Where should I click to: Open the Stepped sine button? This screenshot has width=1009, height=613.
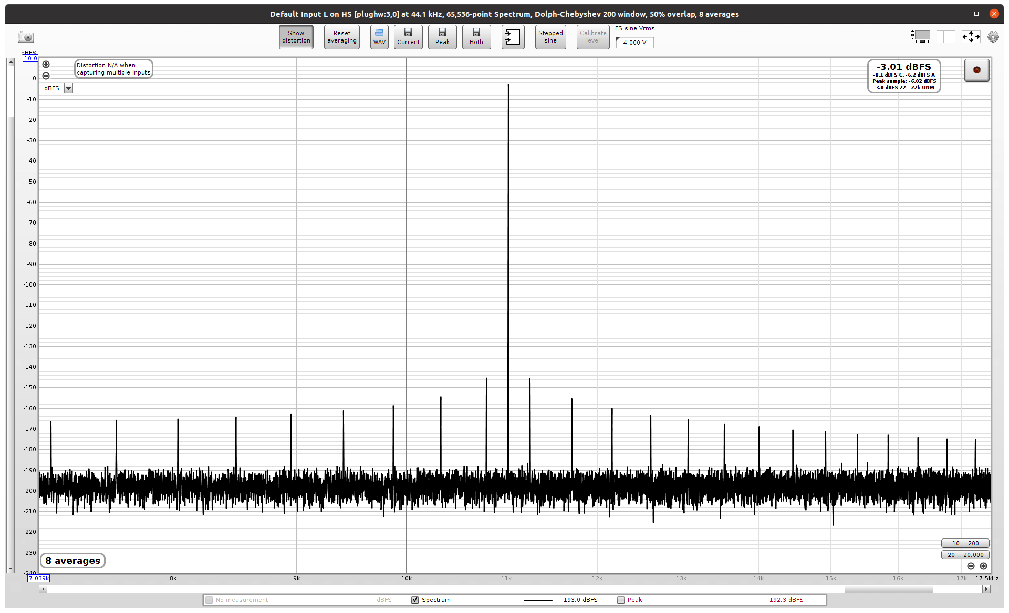tap(550, 37)
